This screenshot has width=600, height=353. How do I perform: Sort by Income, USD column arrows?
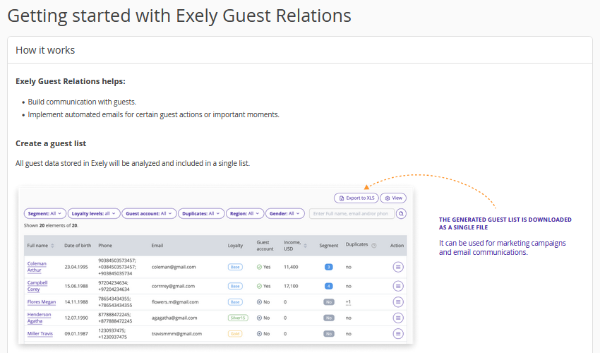click(305, 246)
